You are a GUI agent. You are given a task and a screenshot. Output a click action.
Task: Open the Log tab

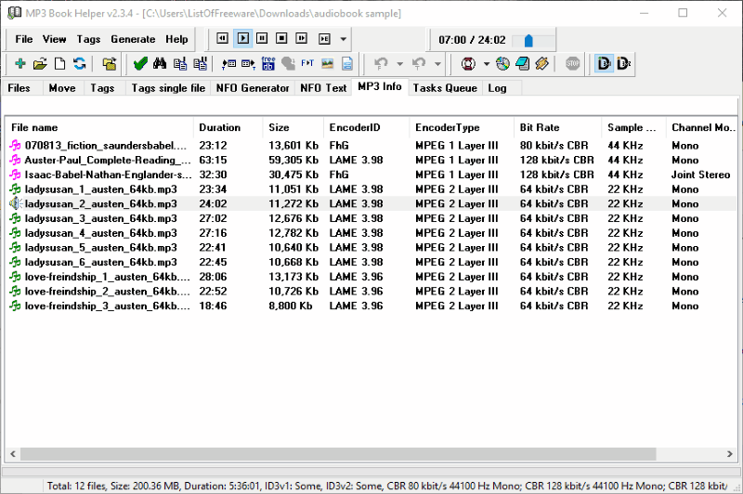click(497, 88)
